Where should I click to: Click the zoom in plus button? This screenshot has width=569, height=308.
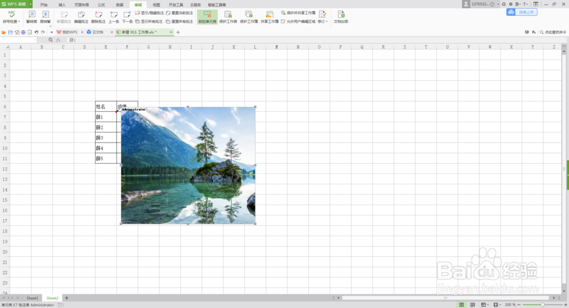click(566, 305)
